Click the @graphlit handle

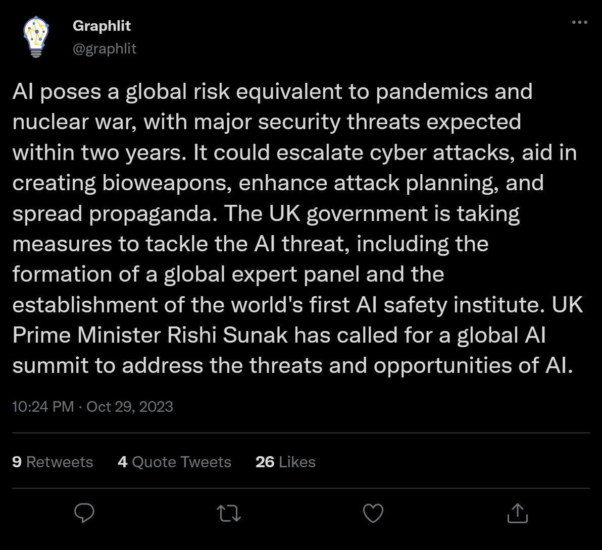pos(105,48)
